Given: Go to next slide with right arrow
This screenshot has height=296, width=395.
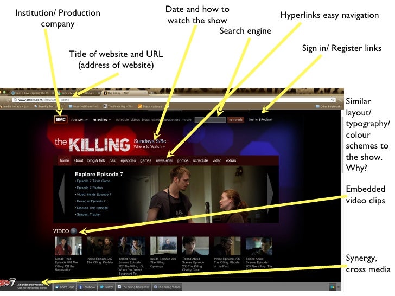Looking at the screenshot, I should click(270, 194).
